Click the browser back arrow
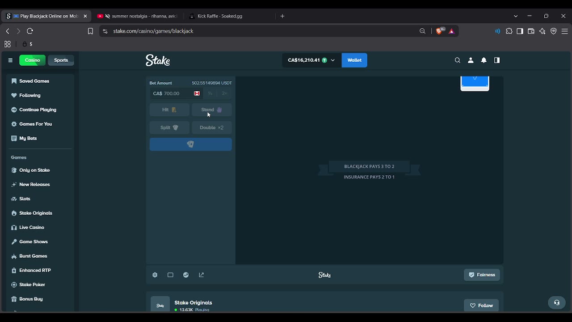 pos(8,31)
